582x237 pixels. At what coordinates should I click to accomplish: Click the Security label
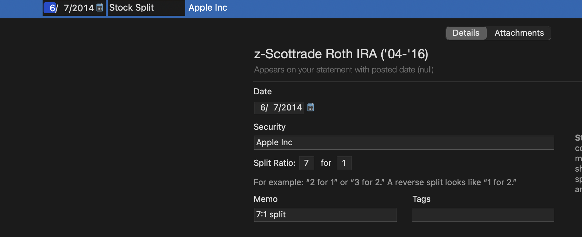(x=269, y=127)
